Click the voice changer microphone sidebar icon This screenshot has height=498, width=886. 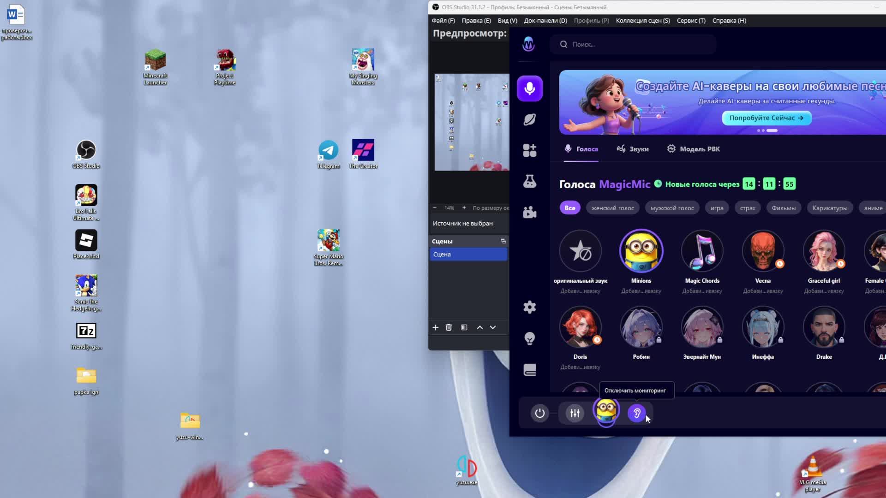(x=530, y=89)
